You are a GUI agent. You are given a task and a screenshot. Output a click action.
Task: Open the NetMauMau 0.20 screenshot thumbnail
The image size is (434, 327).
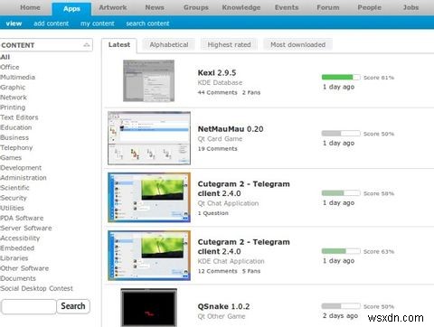(149, 138)
